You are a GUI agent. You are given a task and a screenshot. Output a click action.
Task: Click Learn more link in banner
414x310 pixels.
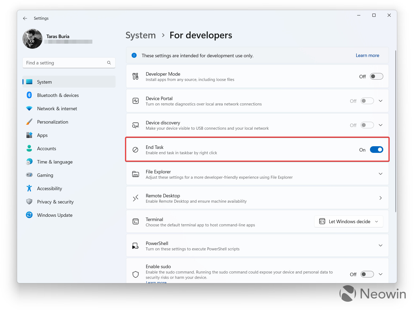367,55
